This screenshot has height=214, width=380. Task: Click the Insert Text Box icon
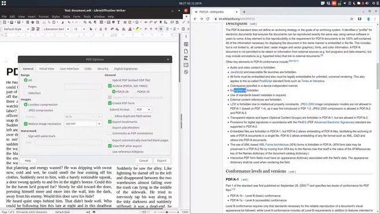point(119,23)
